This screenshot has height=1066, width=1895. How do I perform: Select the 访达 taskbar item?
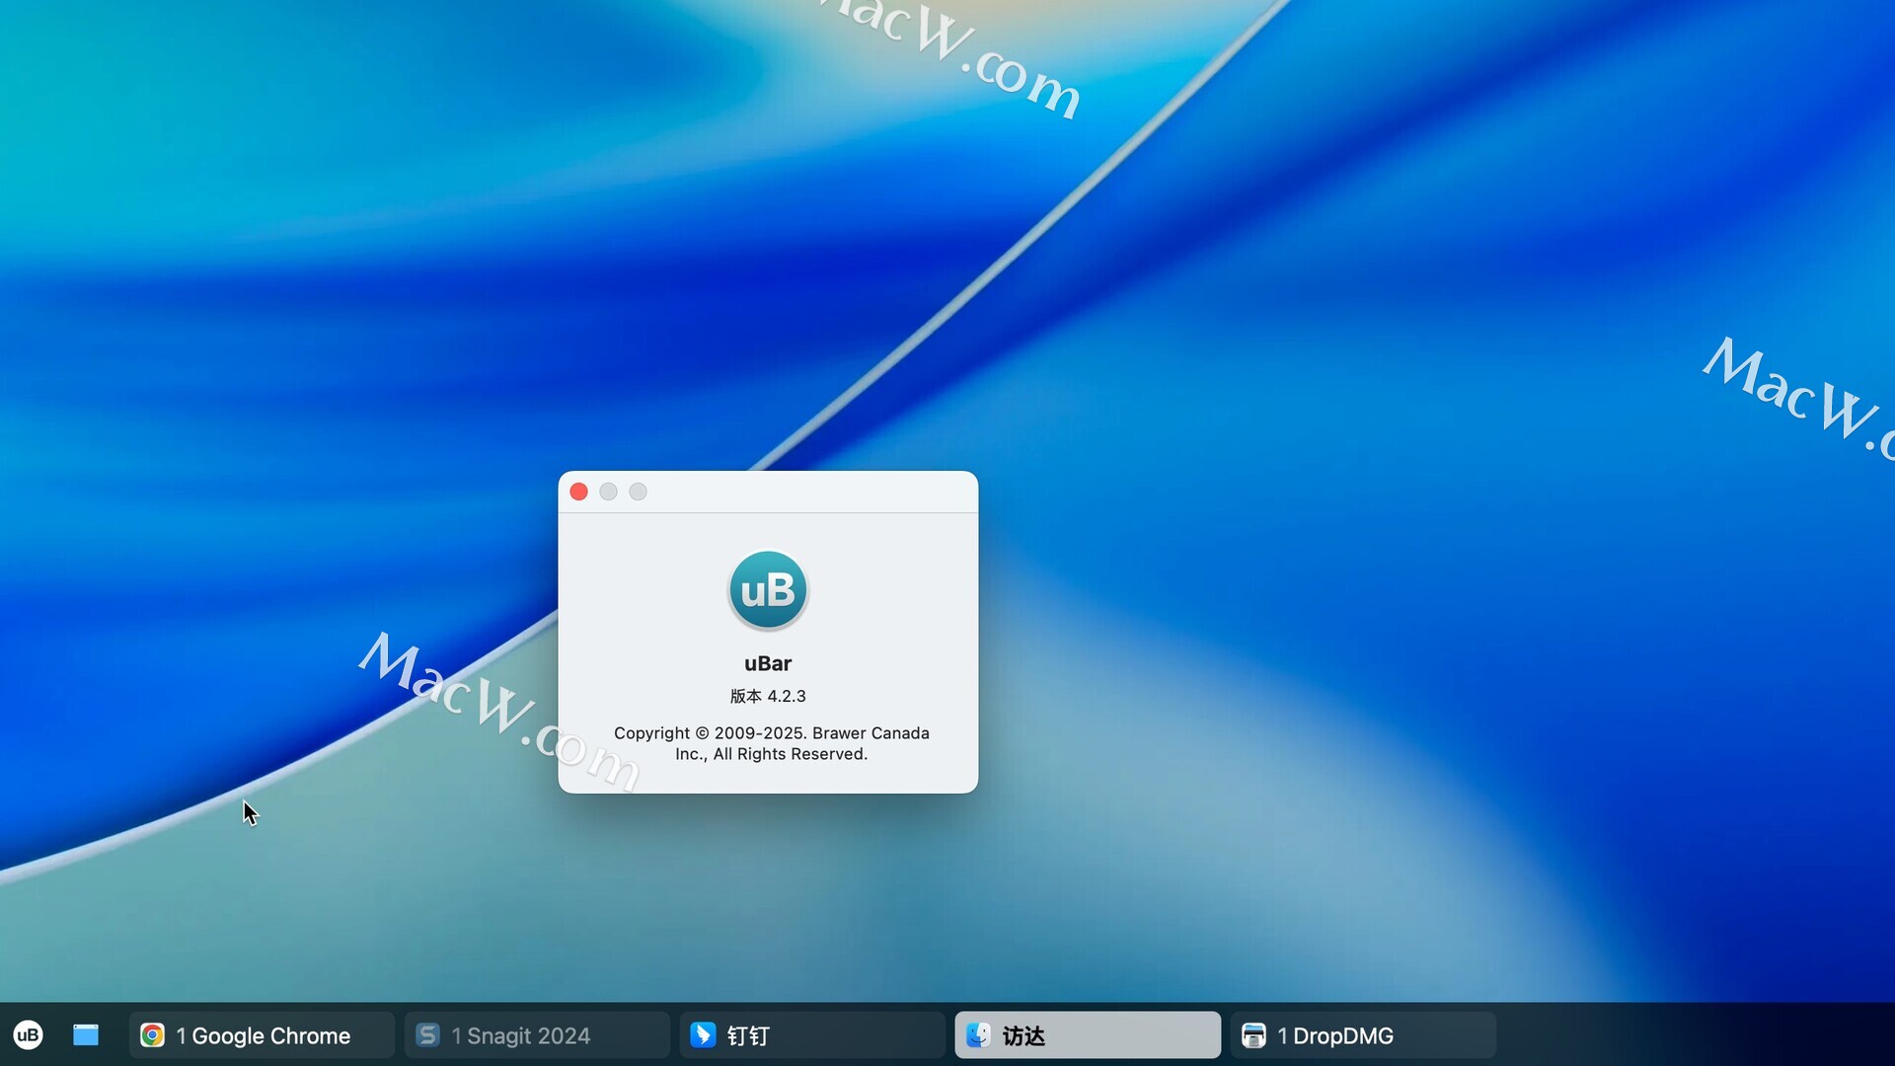pos(1088,1034)
